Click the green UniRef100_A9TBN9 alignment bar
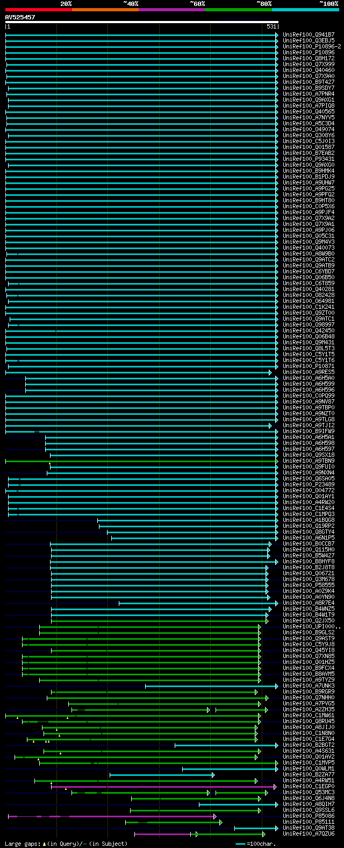 [142, 461]
